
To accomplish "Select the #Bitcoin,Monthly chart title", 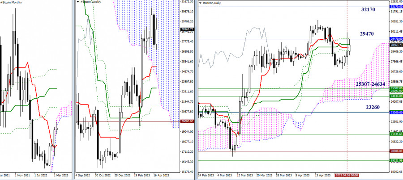I will [x=11, y=2].
